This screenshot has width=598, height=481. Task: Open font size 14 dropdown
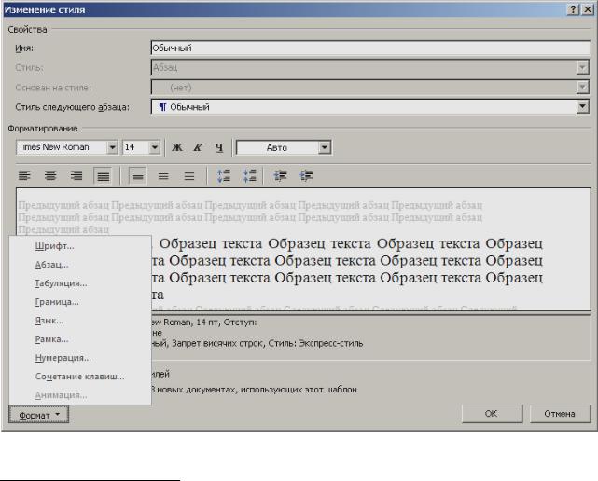155,147
